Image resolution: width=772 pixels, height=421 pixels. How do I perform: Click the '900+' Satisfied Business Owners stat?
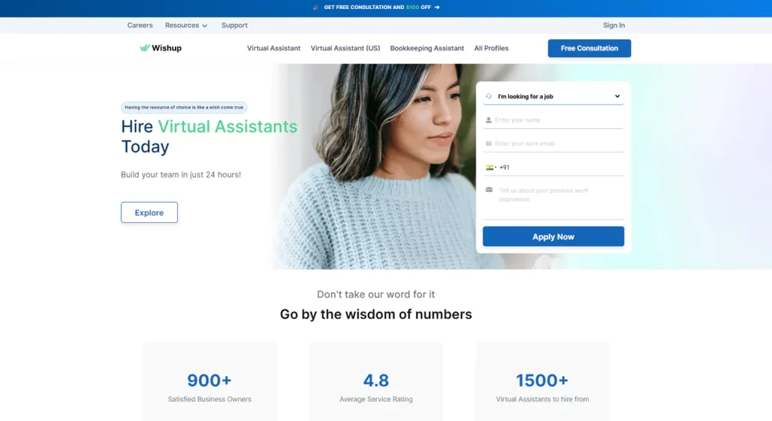210,382
